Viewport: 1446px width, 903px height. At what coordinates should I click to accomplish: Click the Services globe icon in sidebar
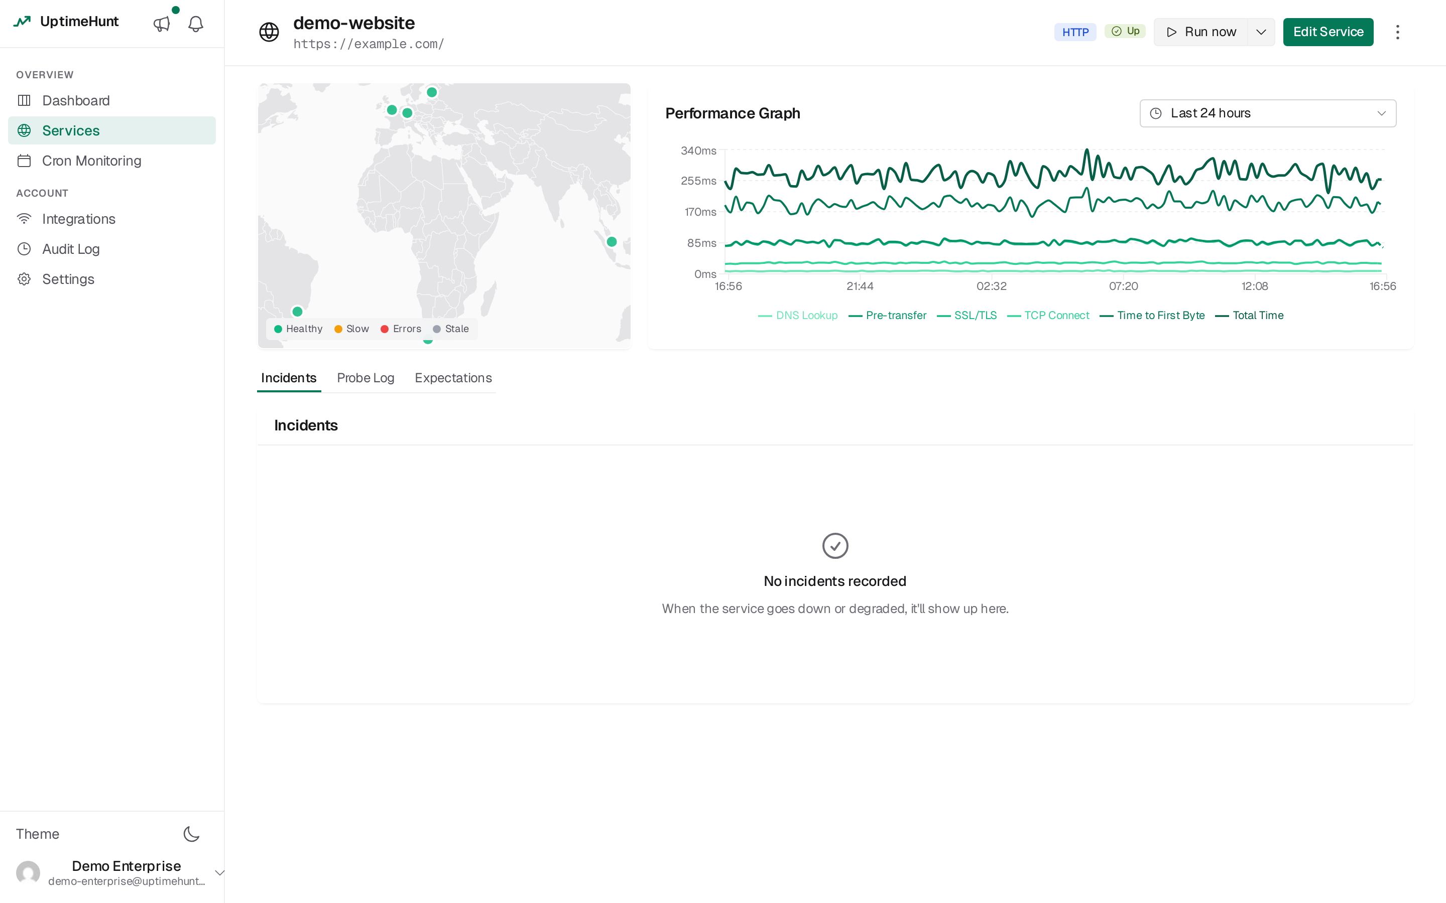point(24,130)
